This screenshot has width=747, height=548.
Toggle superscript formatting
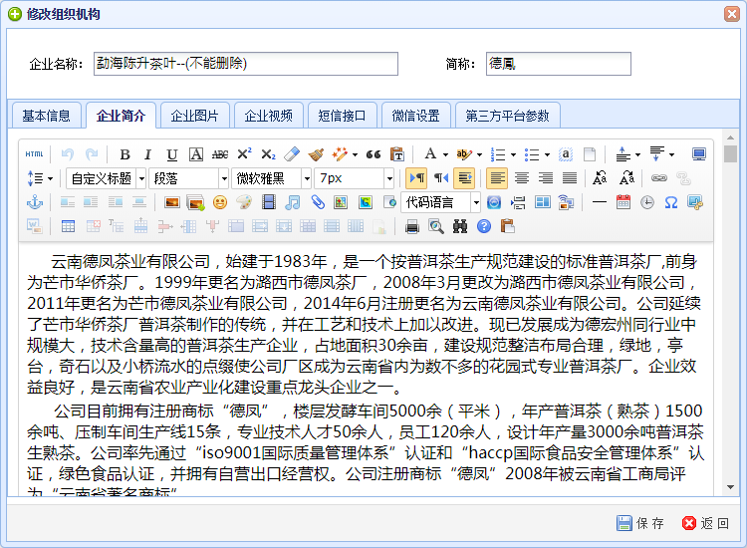click(244, 154)
